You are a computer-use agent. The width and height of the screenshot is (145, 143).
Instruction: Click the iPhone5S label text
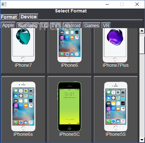point(115,134)
